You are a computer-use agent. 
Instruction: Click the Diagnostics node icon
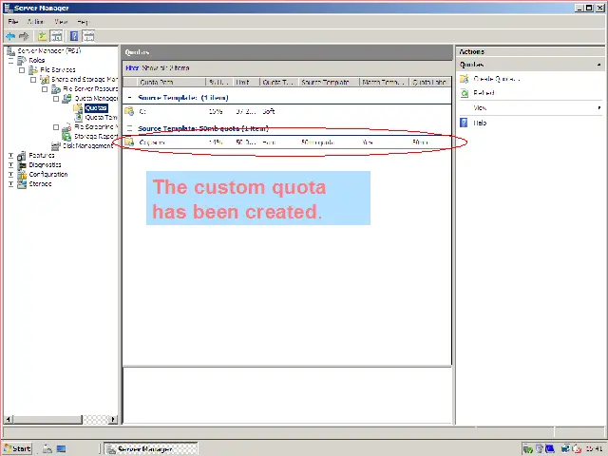click(x=22, y=165)
